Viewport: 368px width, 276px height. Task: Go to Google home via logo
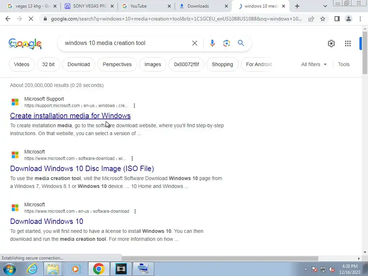coord(25,43)
